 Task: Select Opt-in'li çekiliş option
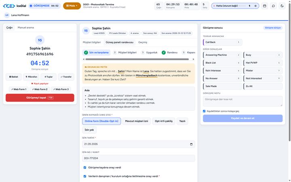(x=164, y=121)
